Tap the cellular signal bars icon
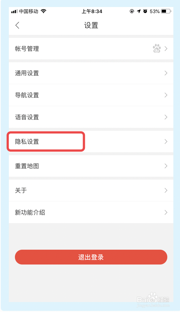Viewport: 180px width, 312px height. tap(14, 11)
